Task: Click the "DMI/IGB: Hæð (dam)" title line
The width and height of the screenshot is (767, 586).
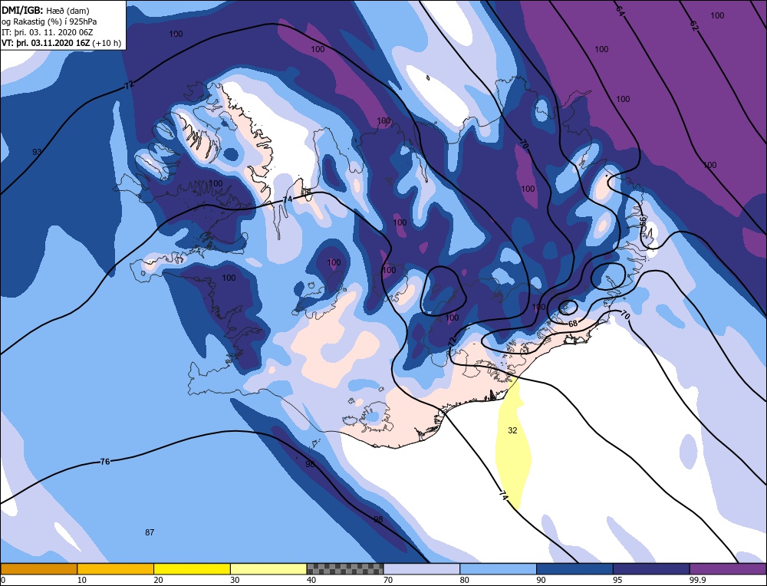Action: [45, 10]
